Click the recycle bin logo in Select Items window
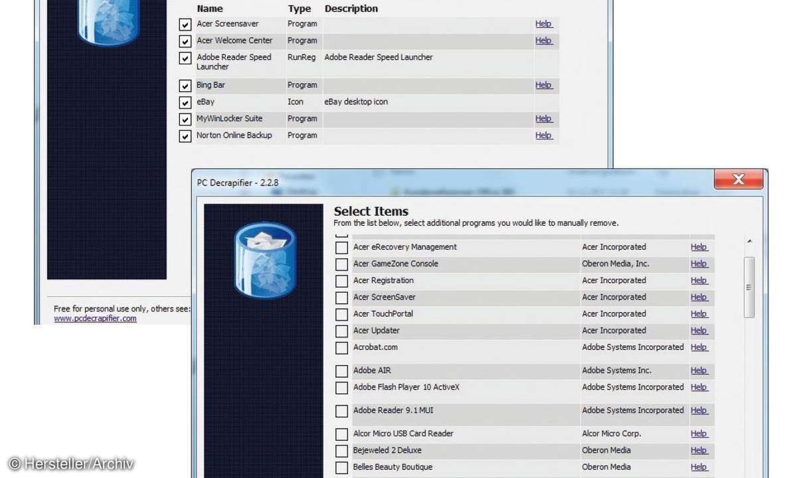The width and height of the screenshot is (797, 478). (264, 260)
